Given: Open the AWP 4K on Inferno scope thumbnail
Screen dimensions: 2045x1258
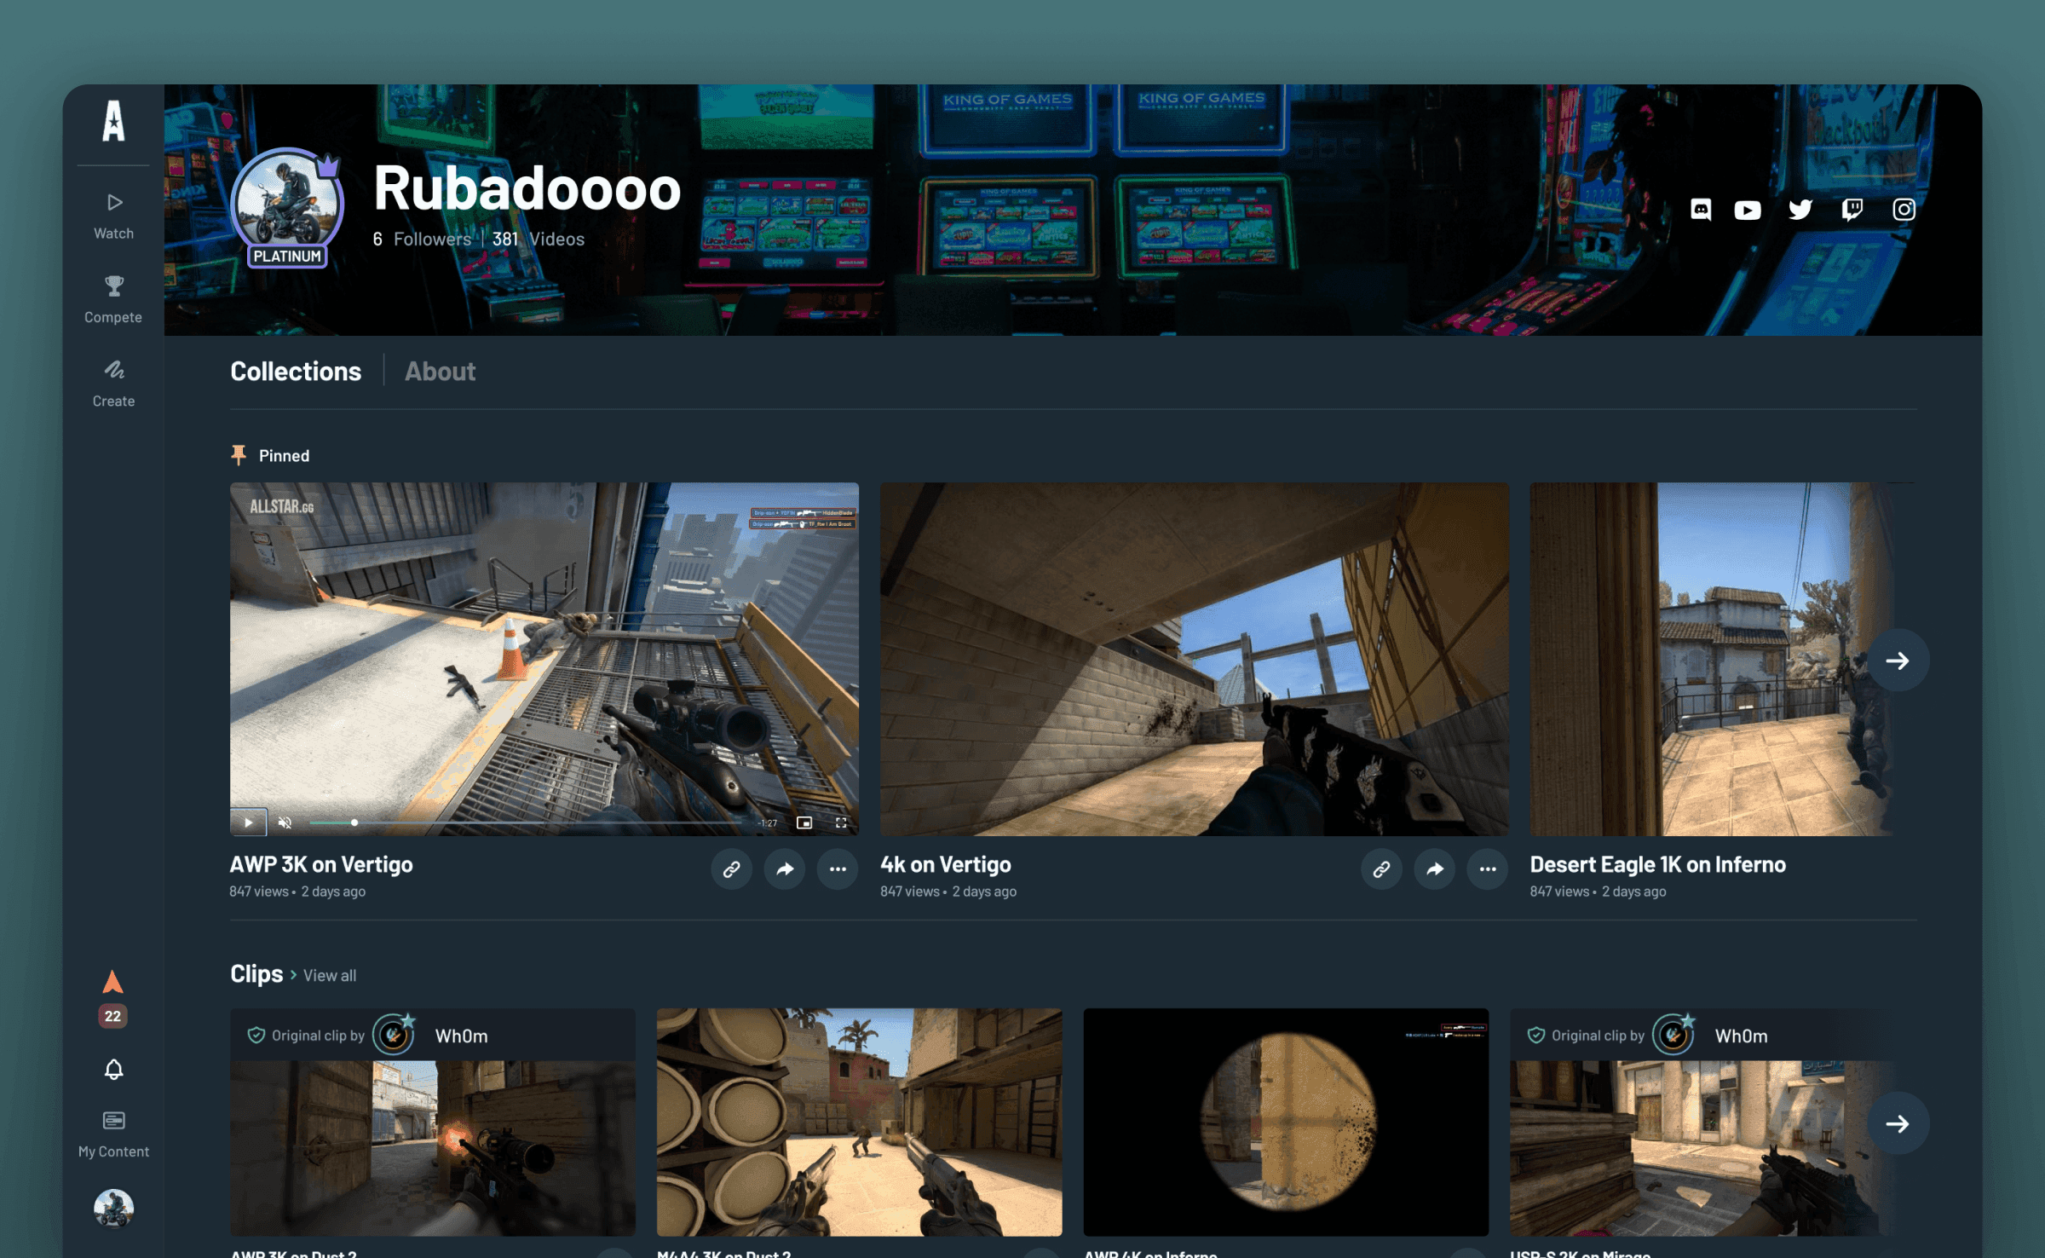Looking at the screenshot, I should [x=1286, y=1122].
